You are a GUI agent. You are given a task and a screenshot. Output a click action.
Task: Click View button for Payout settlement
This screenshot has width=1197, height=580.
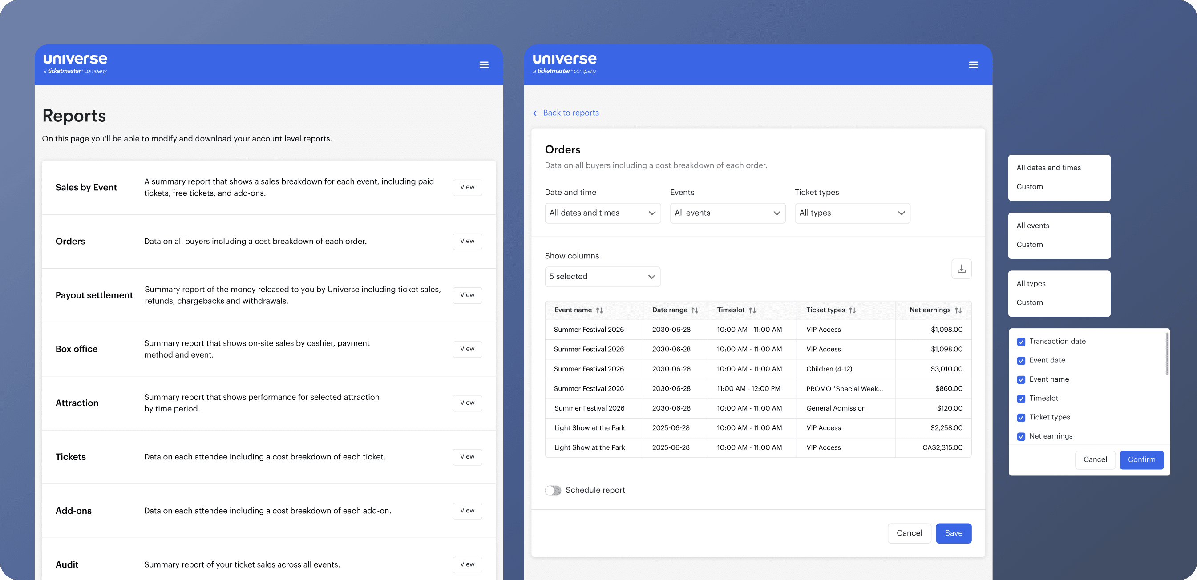pos(467,295)
